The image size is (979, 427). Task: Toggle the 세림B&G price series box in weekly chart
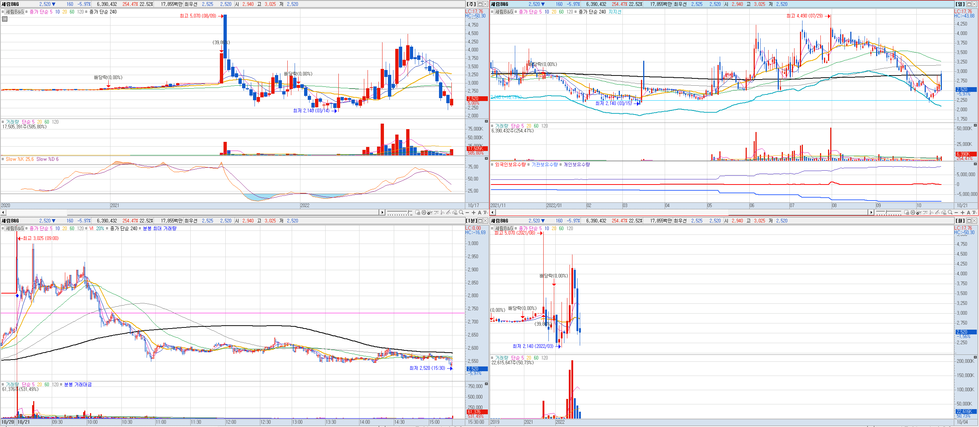click(x=3, y=12)
